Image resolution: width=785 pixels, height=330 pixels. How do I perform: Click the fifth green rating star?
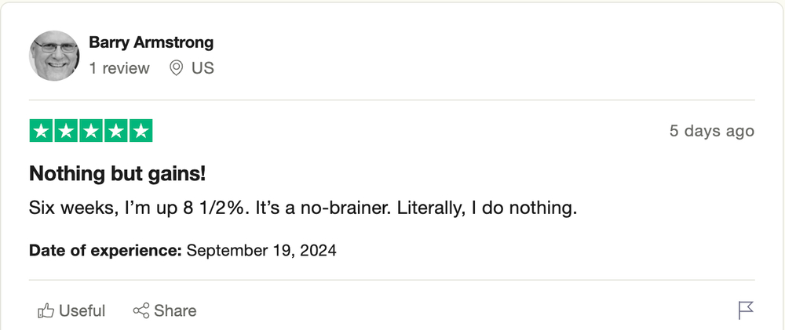[141, 131]
